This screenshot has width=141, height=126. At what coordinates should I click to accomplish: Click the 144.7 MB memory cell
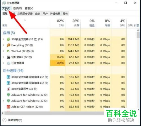73,51
